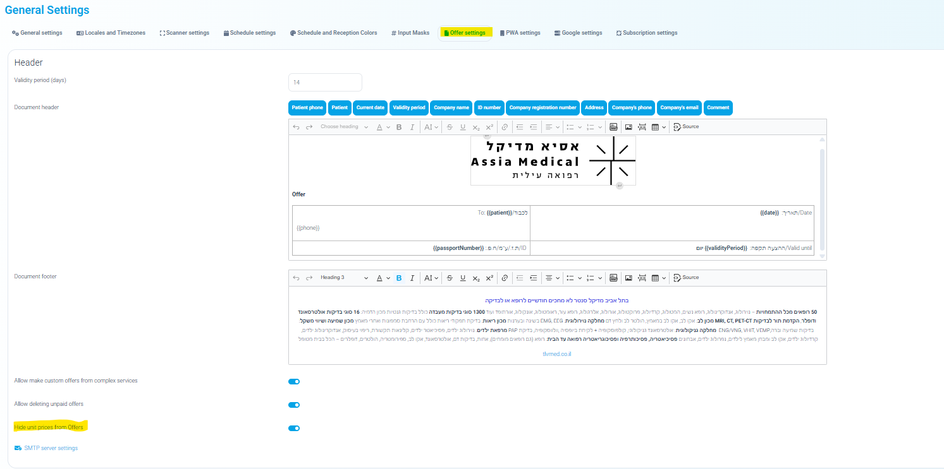Insert the Company name placeholder tag
Image resolution: width=944 pixels, height=469 pixels.
[451, 108]
